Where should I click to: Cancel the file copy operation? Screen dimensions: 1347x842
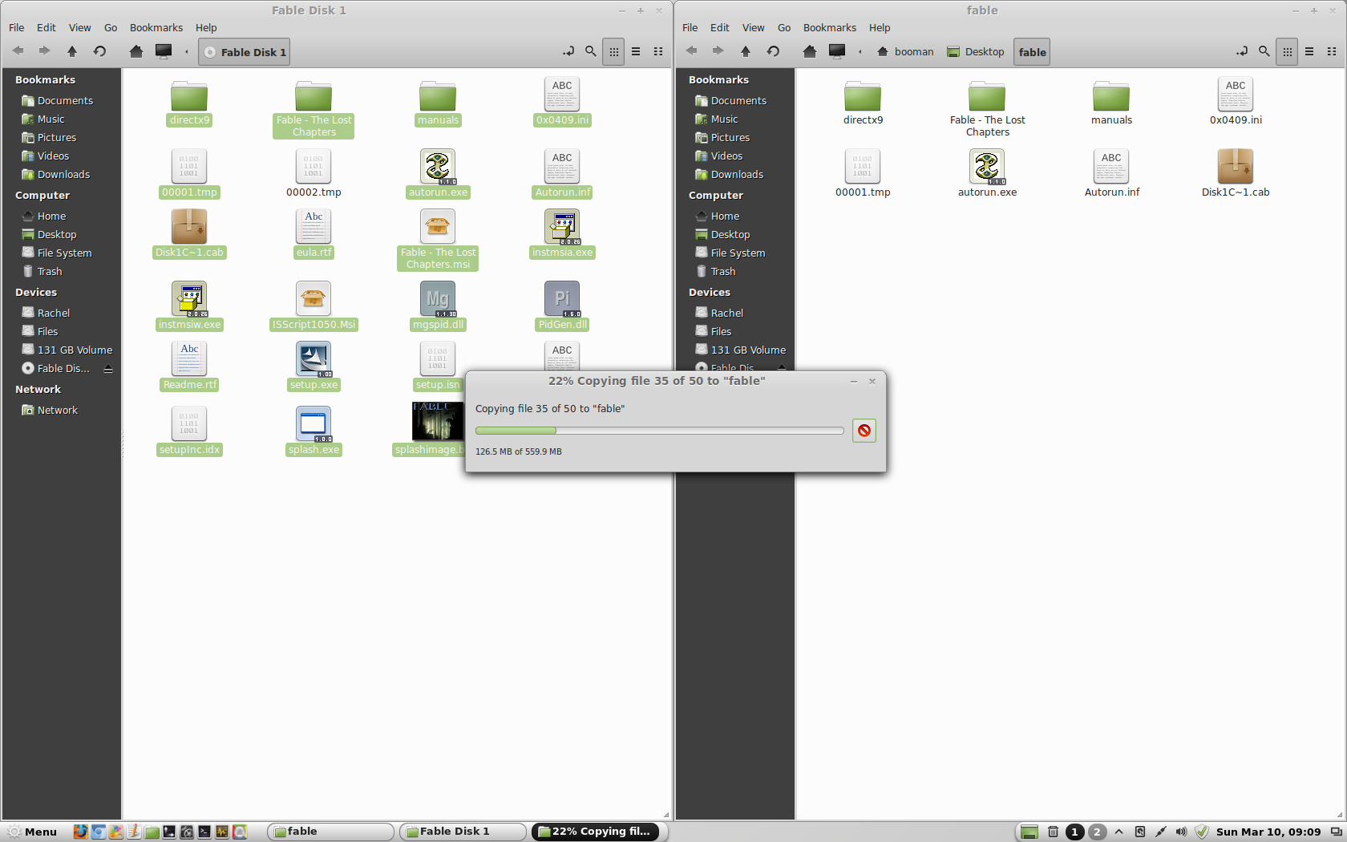(864, 431)
